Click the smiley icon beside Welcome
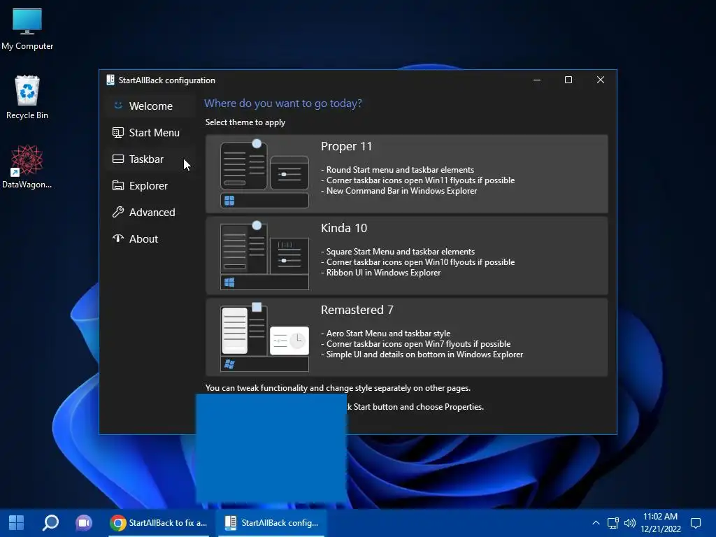 tap(117, 106)
